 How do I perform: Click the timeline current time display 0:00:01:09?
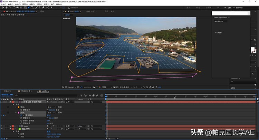(x=7, y=94)
